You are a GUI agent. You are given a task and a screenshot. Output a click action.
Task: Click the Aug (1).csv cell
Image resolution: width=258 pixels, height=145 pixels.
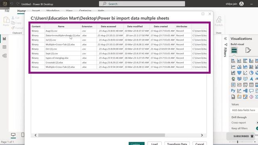tap(63, 31)
